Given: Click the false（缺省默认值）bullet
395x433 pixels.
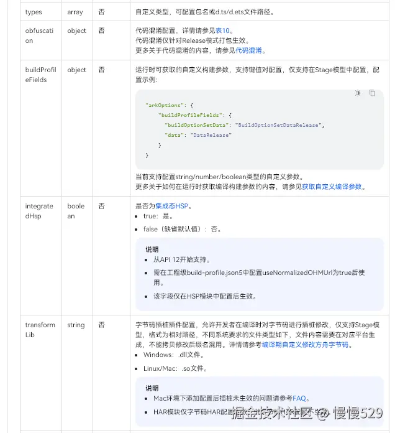Looking at the screenshot, I should (182, 229).
